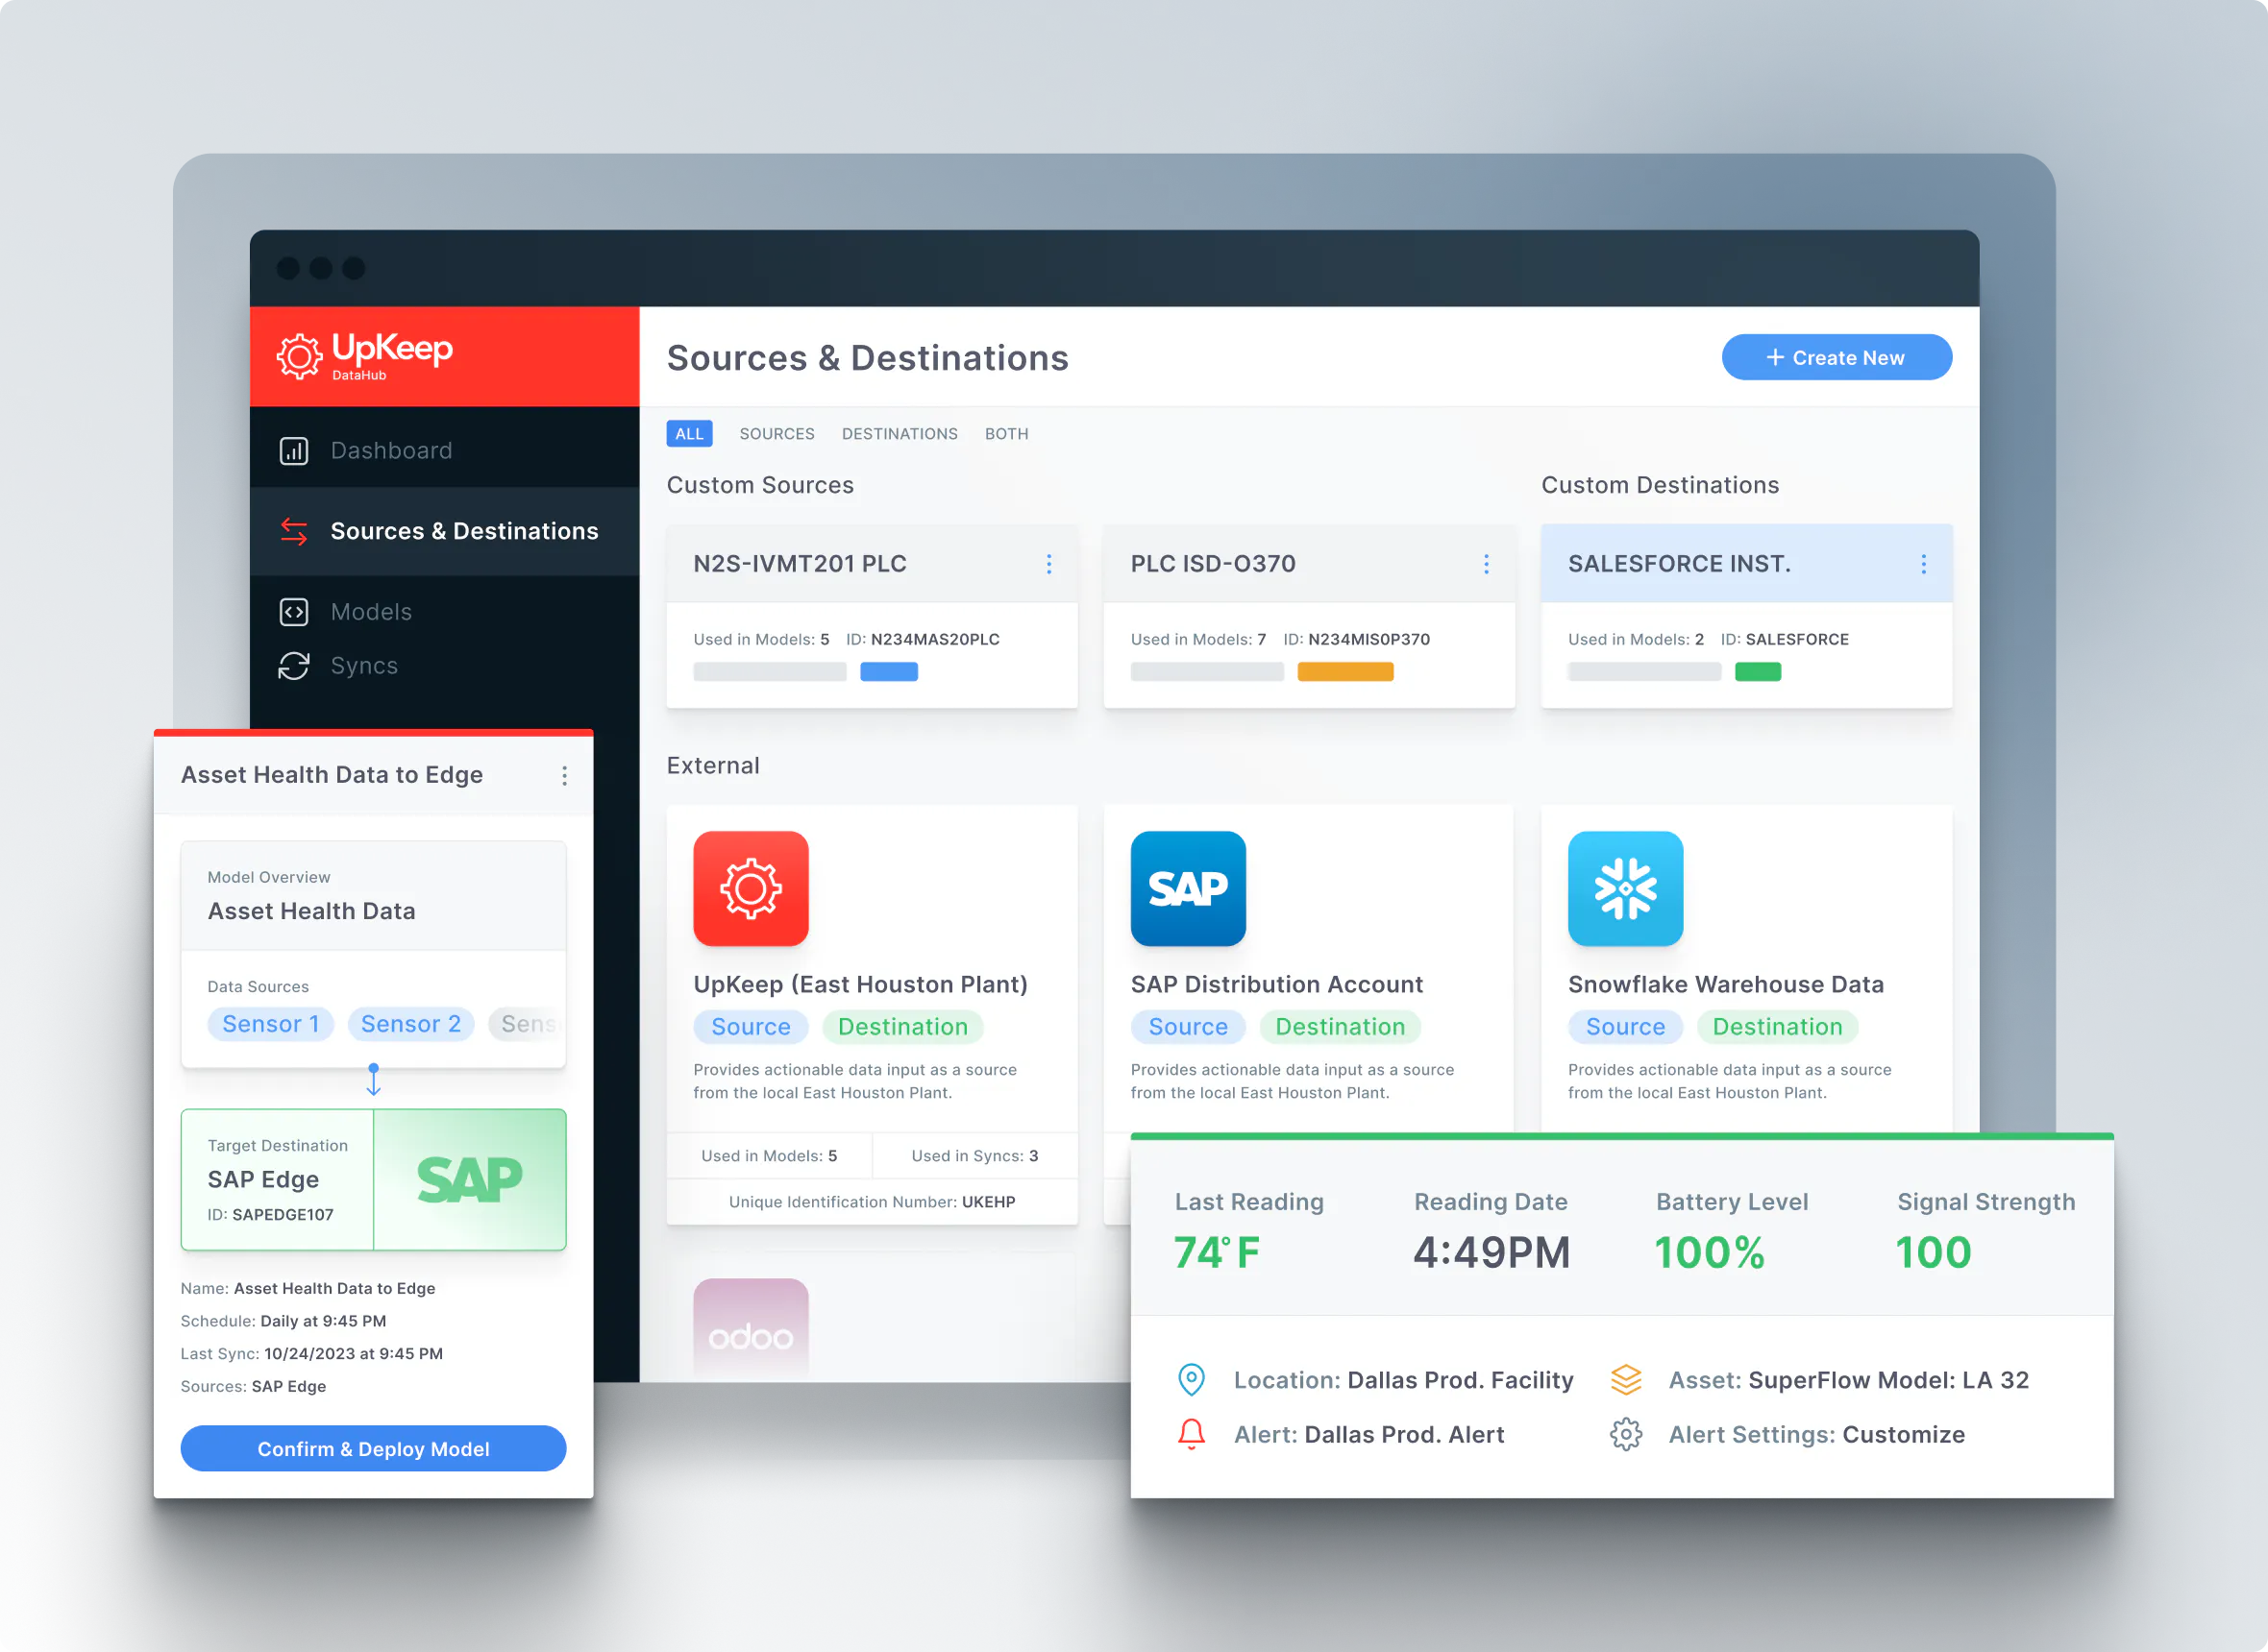Click SuperFlow Model: LA 32 asset text

point(1887,1380)
